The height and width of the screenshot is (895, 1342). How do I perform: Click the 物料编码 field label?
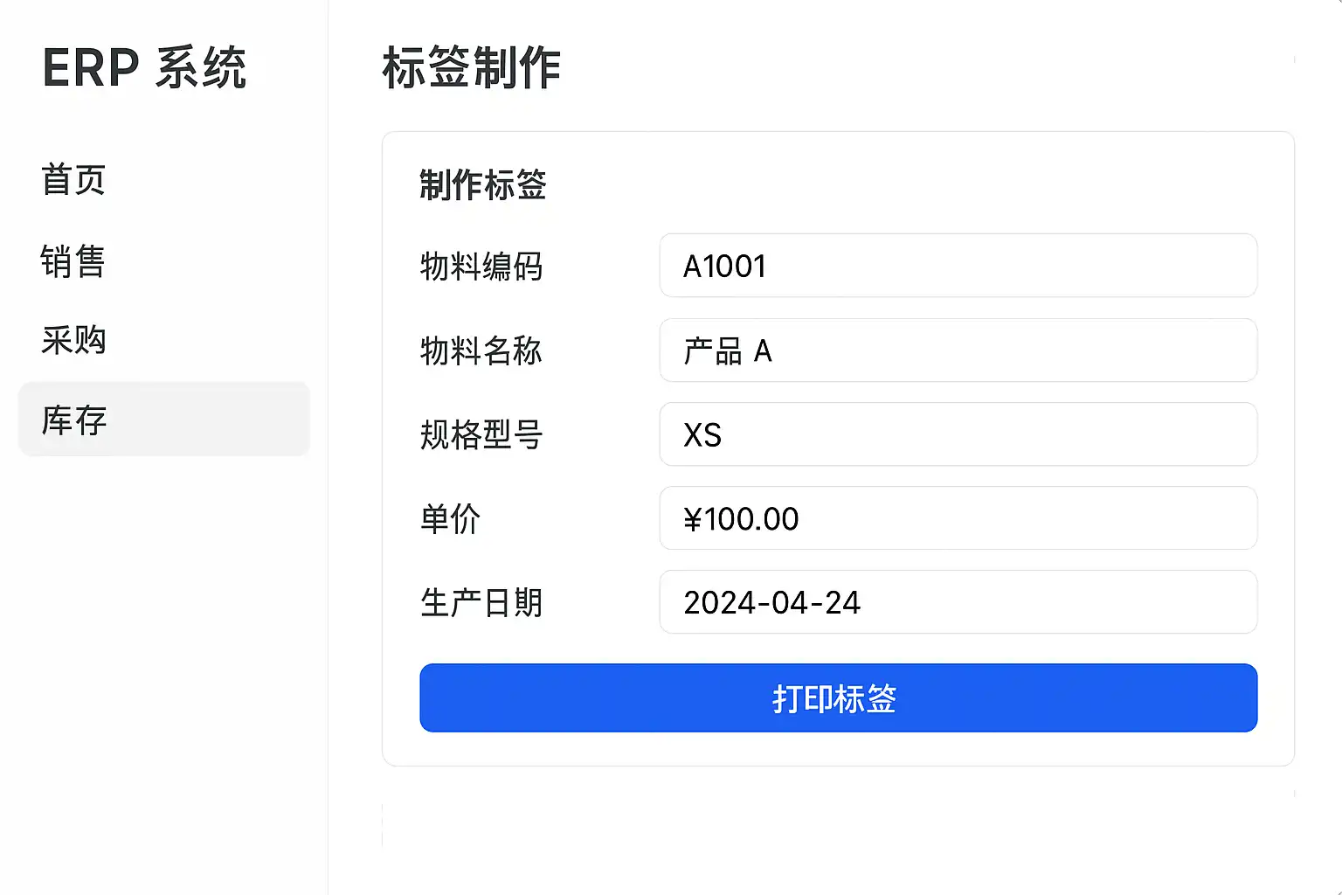point(481,266)
